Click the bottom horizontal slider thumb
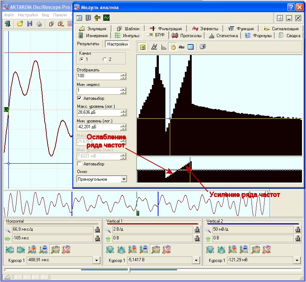The image size is (306, 282). click(x=130, y=270)
